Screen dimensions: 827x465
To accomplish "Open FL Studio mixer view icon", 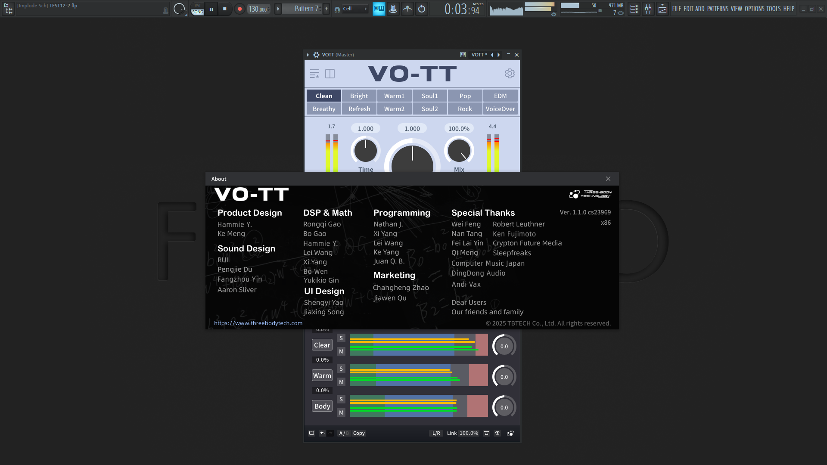I will pos(648,9).
